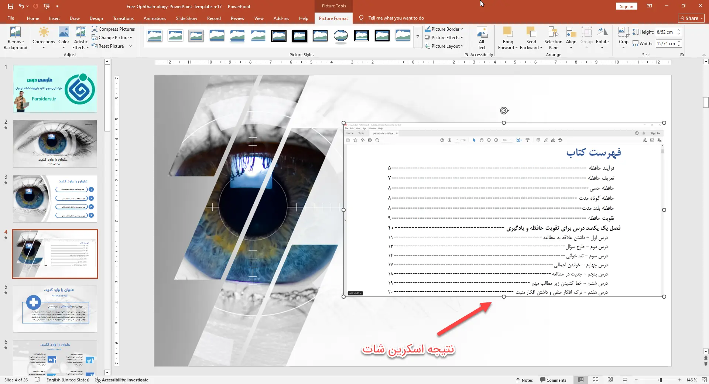
Task: Click the Share button
Action: point(691,18)
